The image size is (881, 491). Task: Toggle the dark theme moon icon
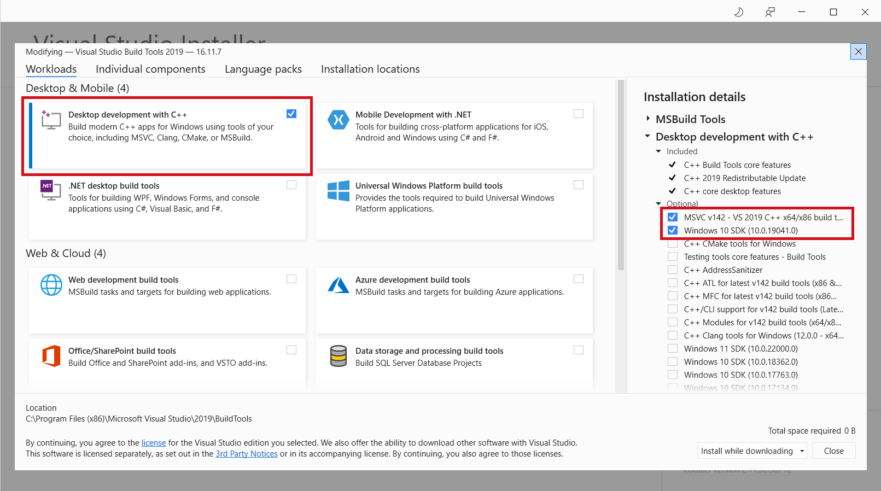739,11
